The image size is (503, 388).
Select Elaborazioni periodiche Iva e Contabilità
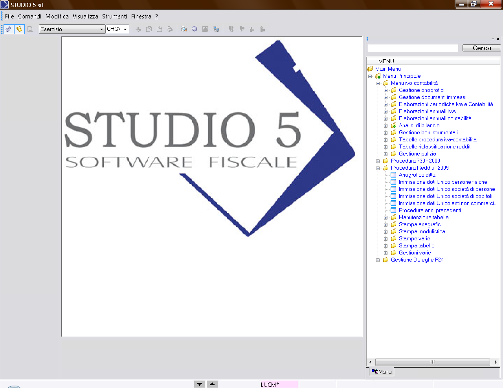446,104
